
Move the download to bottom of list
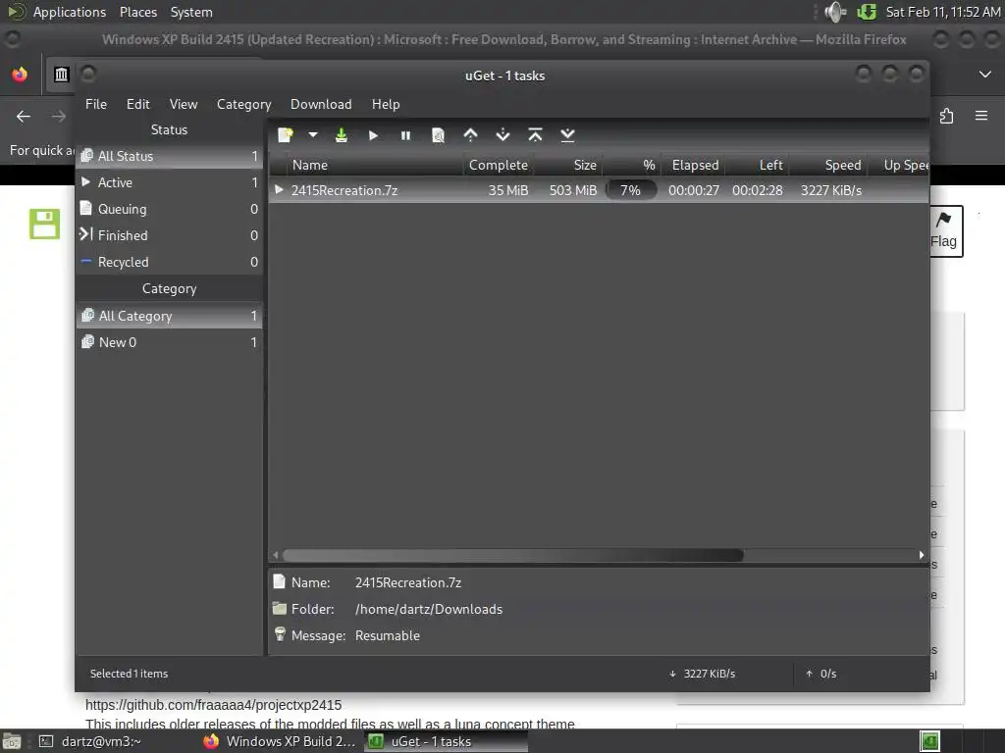coord(567,135)
